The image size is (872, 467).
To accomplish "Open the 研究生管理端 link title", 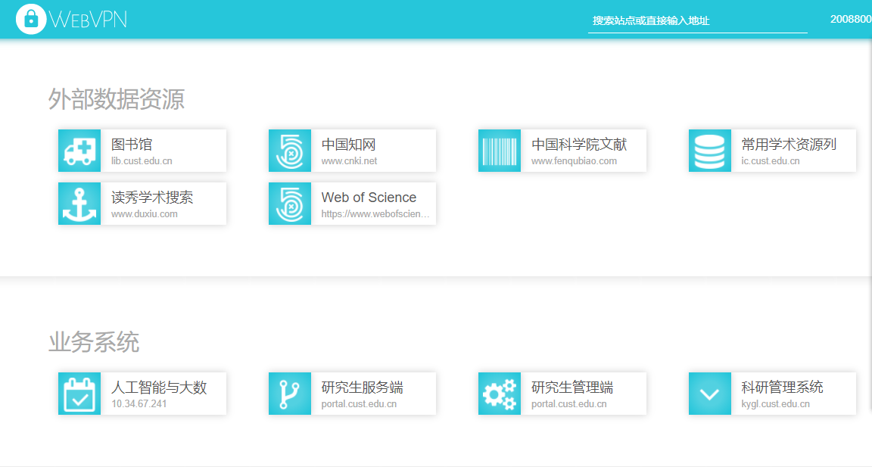I will pyautogui.click(x=572, y=388).
